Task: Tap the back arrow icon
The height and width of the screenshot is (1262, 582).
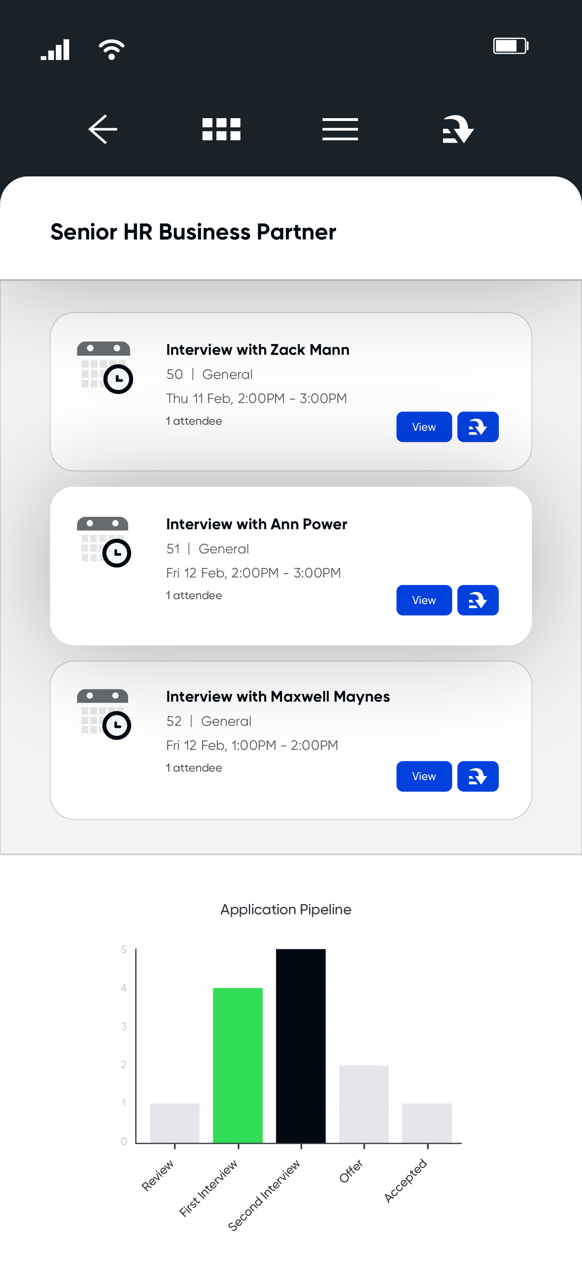Action: pyautogui.click(x=103, y=129)
